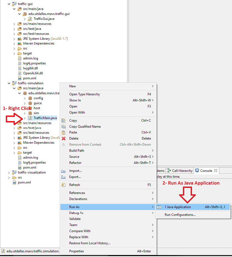Click the traffic-visualization project icon
Screen dimensions: 232x257
14,172
